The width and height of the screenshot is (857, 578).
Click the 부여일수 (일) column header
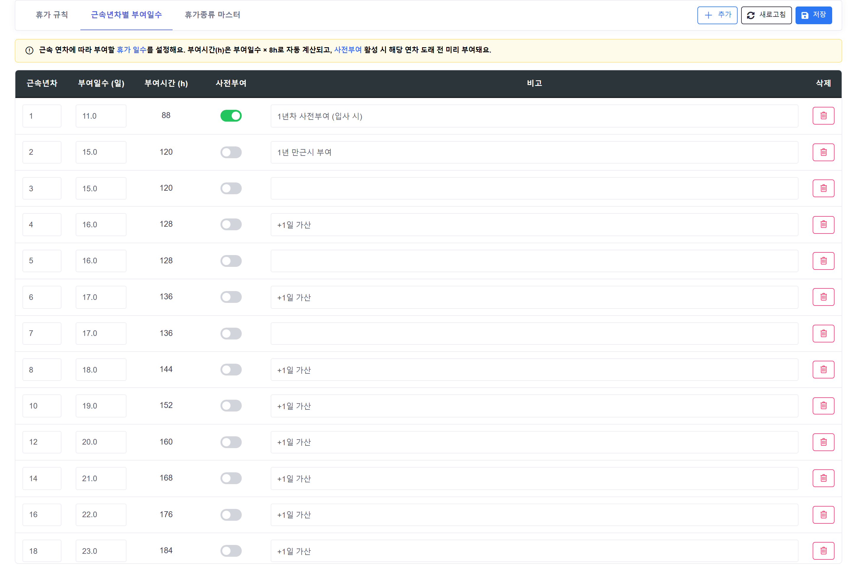(101, 83)
